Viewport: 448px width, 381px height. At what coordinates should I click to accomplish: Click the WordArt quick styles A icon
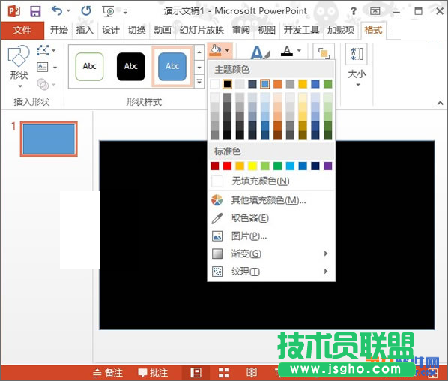pos(260,52)
